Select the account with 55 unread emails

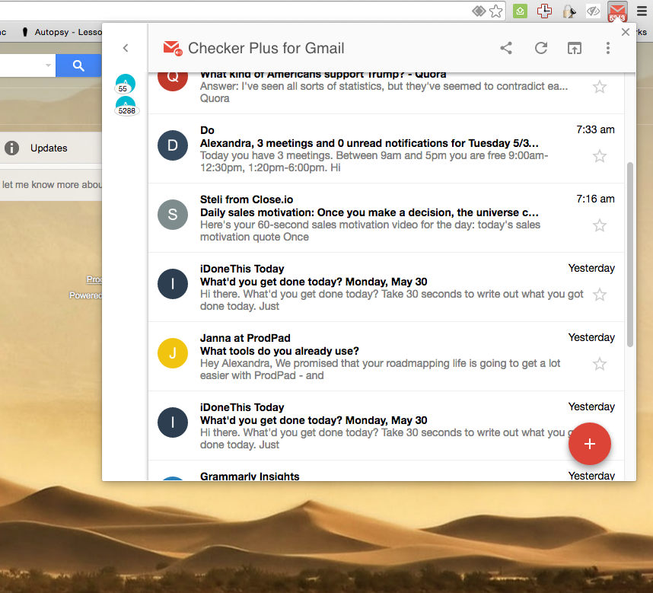pos(125,84)
